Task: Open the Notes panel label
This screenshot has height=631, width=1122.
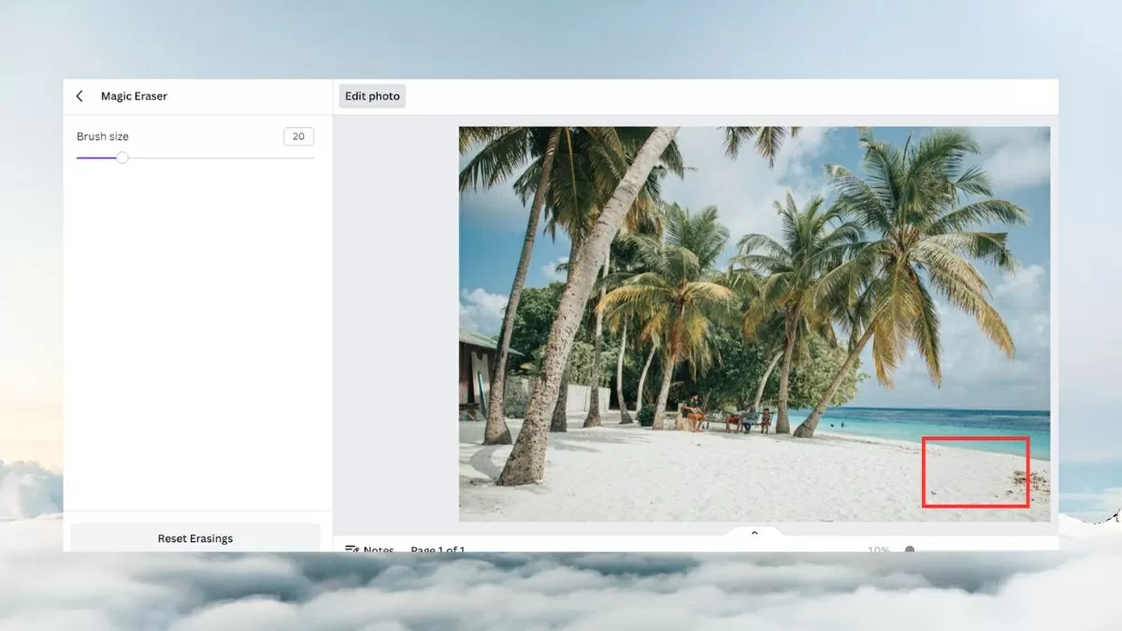Action: [x=379, y=550]
